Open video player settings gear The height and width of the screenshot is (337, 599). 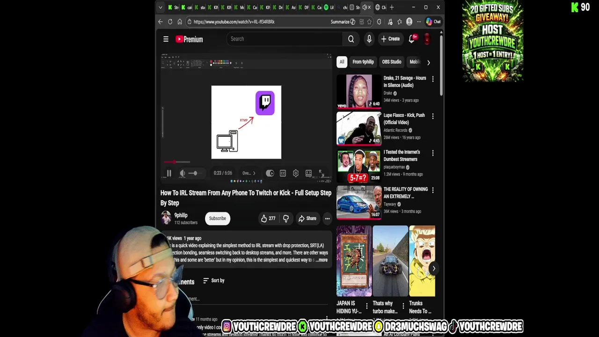point(296,173)
